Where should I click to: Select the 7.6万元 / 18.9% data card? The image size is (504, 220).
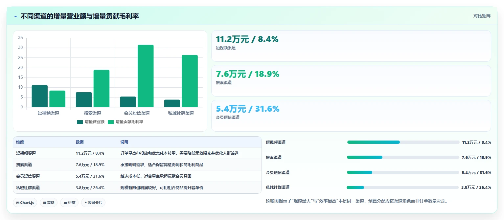[351, 81]
